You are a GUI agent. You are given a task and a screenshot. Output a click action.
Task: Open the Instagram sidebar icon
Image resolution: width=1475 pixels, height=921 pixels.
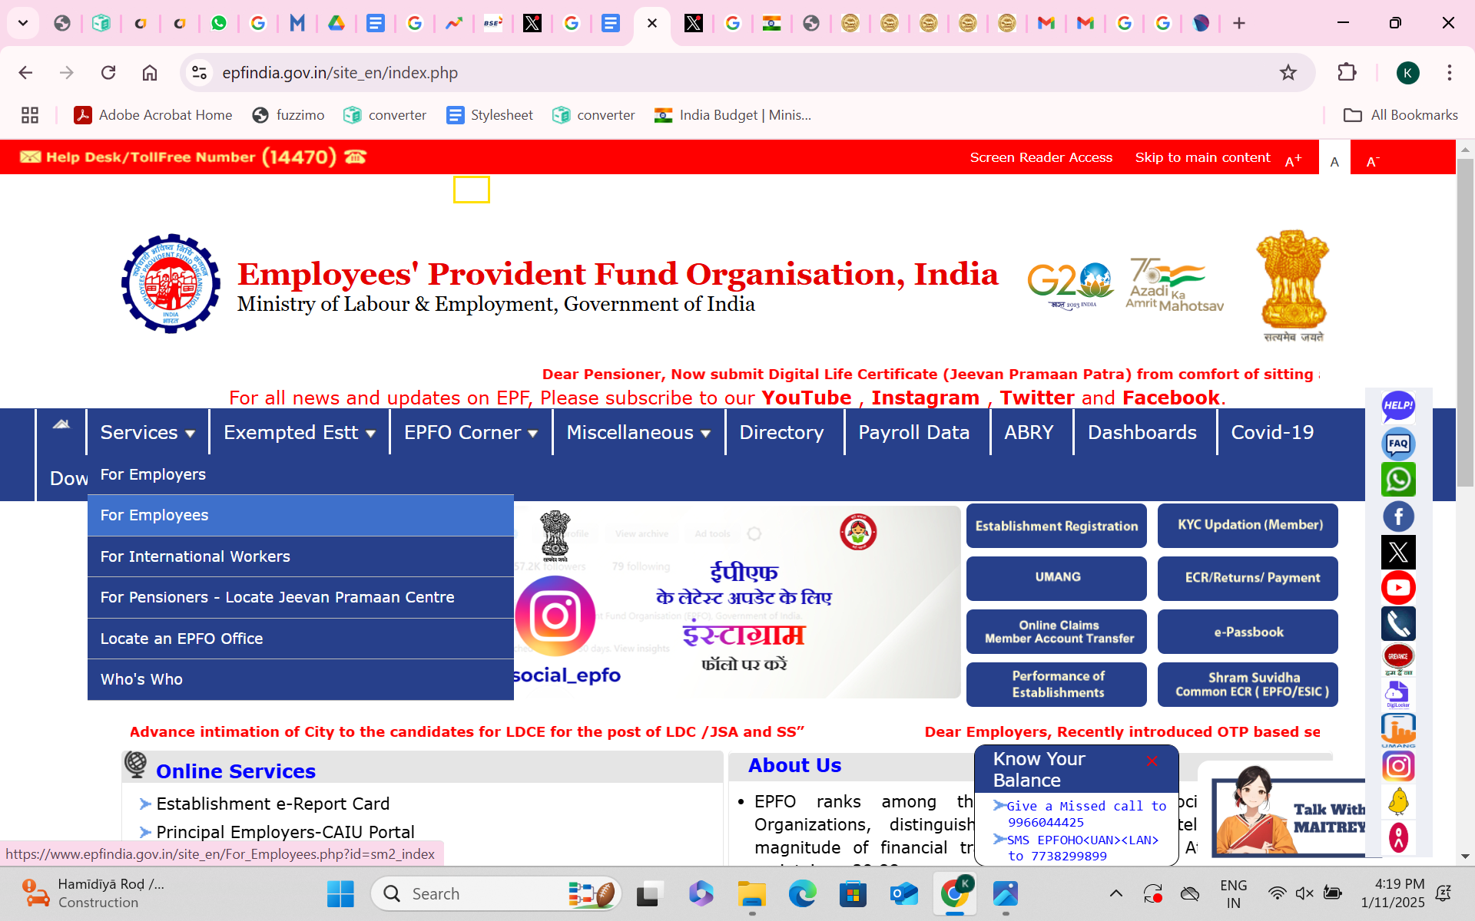coord(1398,765)
